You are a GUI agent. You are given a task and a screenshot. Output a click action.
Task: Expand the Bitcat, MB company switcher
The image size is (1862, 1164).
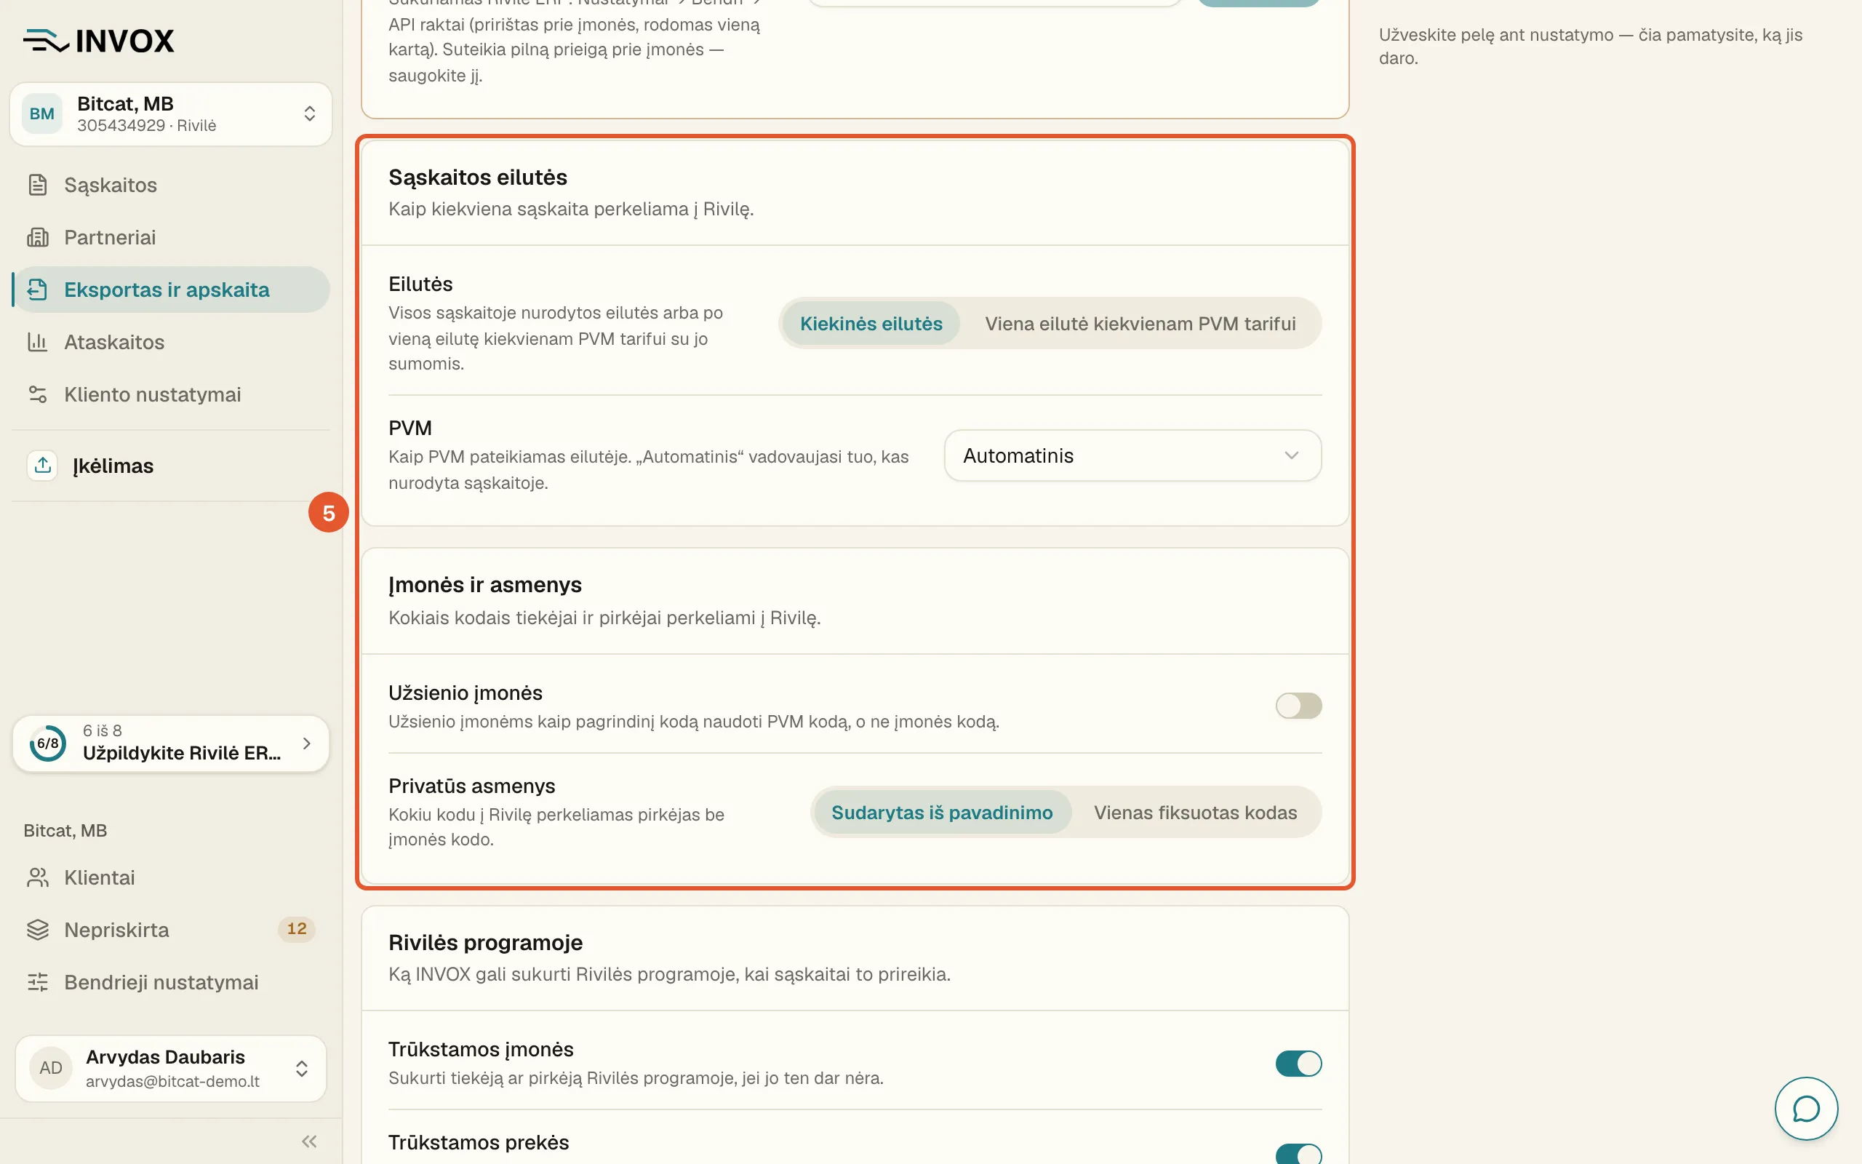click(x=171, y=114)
